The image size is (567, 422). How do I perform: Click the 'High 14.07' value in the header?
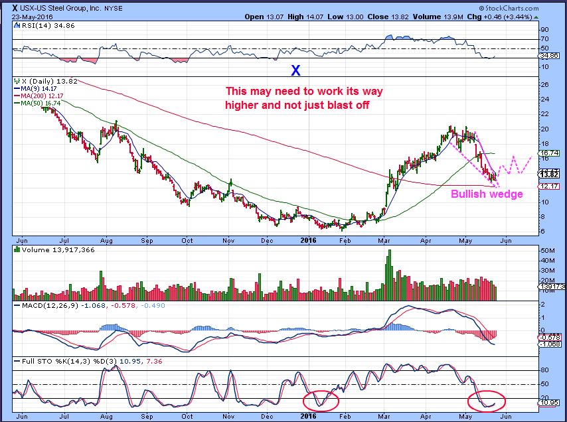tap(305, 17)
